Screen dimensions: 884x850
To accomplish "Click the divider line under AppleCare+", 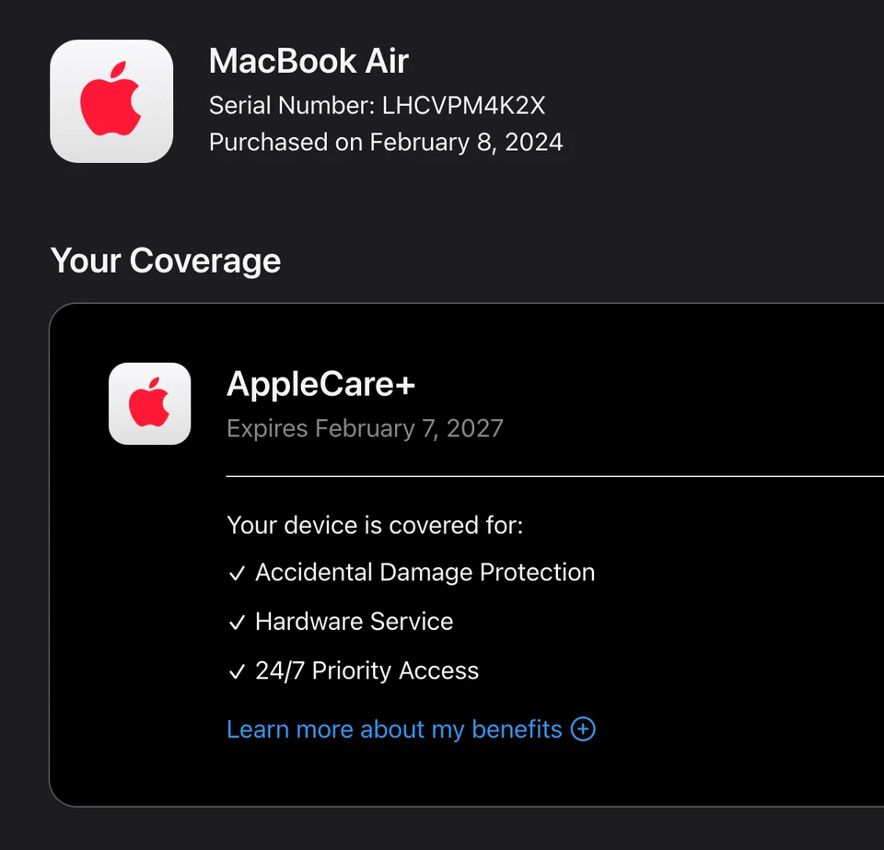I will coord(552,476).
